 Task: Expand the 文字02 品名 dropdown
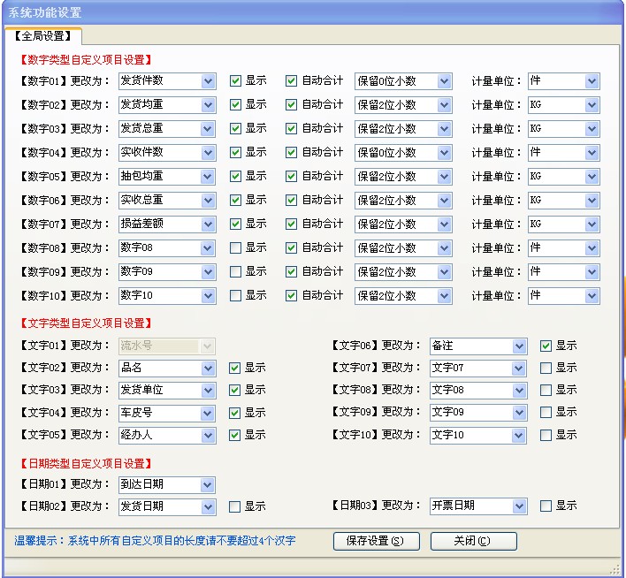pyautogui.click(x=208, y=369)
